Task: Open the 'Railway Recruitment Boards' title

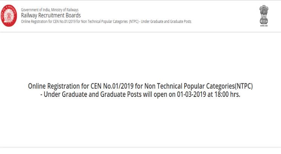Action: [51, 15]
